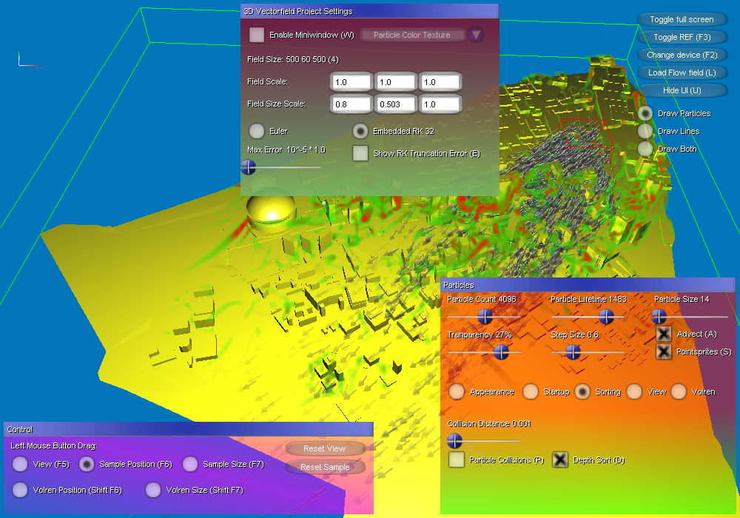Select Embedded RK 32 integration

[x=360, y=131]
